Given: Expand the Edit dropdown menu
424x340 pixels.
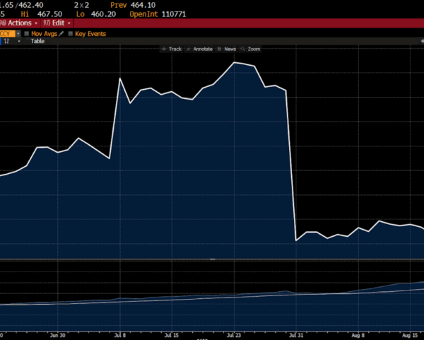Looking at the screenshot, I should click(x=58, y=23).
